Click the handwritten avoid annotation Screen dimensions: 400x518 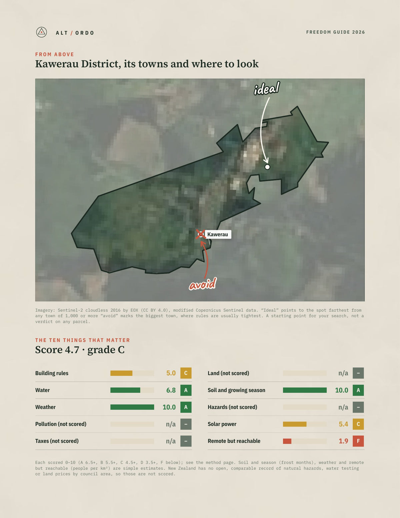[203, 284]
